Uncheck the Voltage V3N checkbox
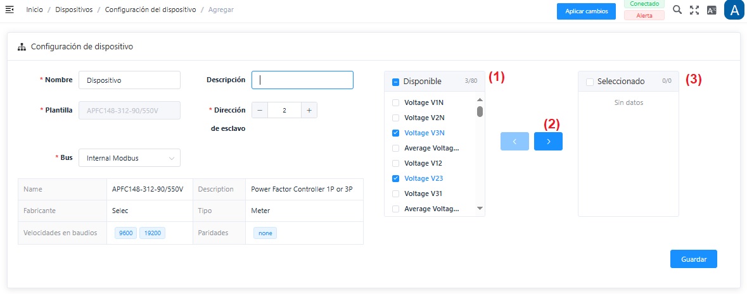 (396, 133)
